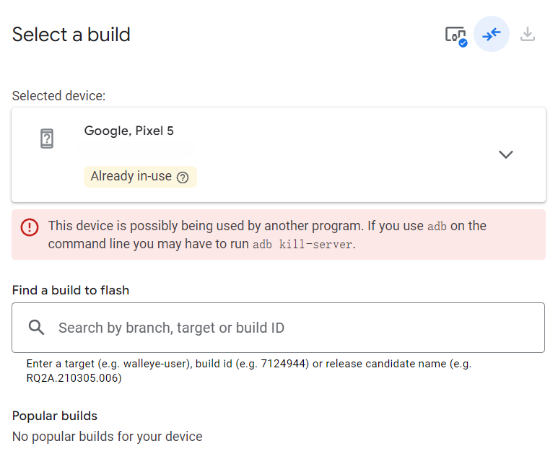
Task: Click the search helper text below the field
Action: coord(248,370)
